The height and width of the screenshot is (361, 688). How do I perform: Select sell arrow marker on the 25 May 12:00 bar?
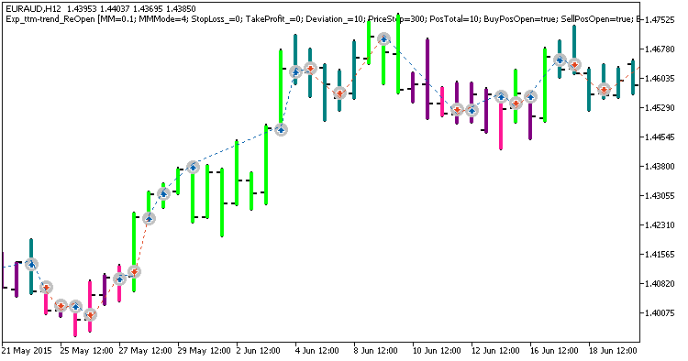61,306
